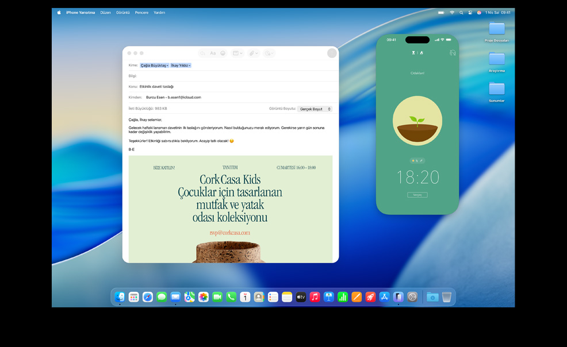Open the header fields dropdown in Mail toolbar
This screenshot has width=567, height=347.
click(237, 53)
